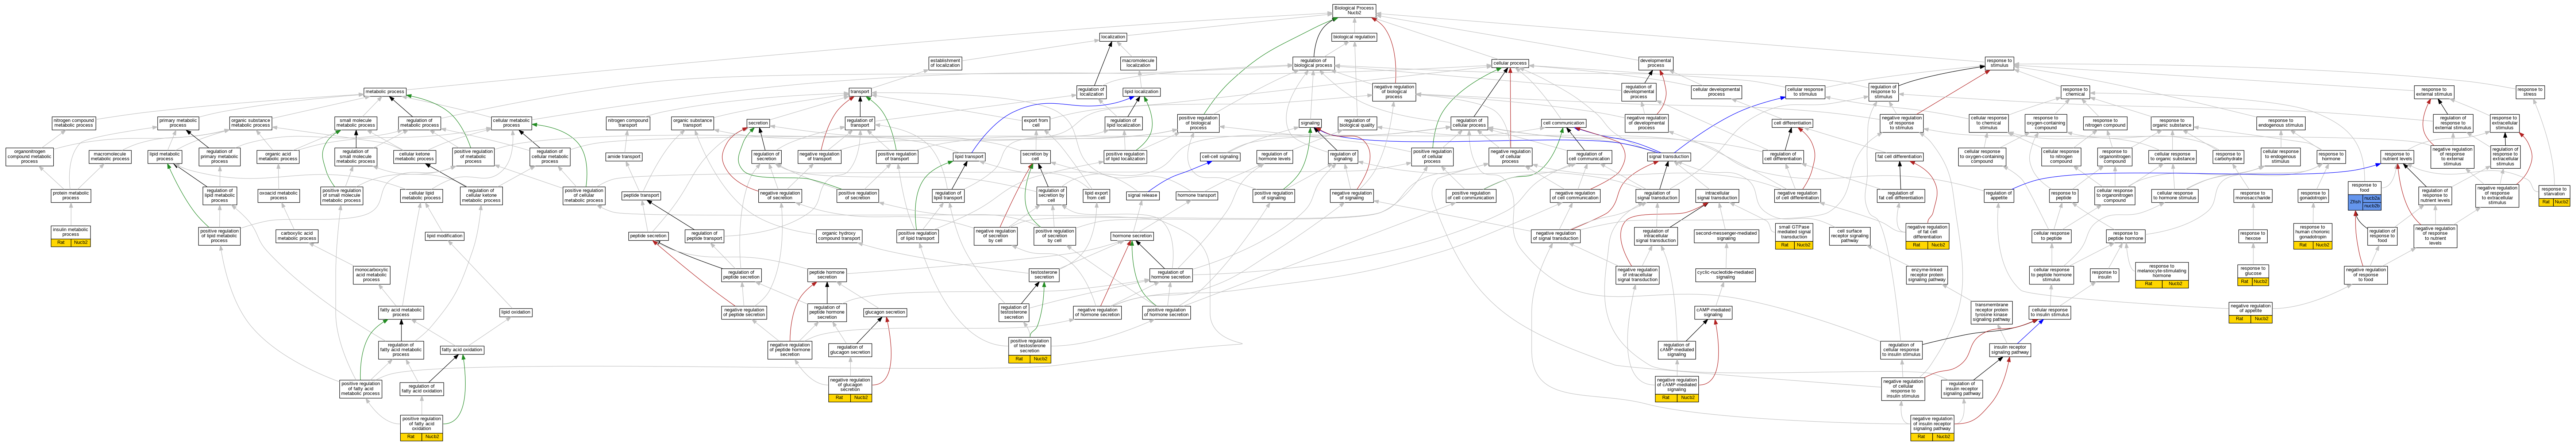2576x445 pixels.
Task: Select 'carboxylic acid metabolic process' node
Action: [x=297, y=236]
